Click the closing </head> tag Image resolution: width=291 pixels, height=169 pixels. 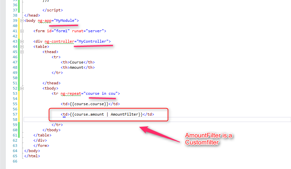point(32,15)
